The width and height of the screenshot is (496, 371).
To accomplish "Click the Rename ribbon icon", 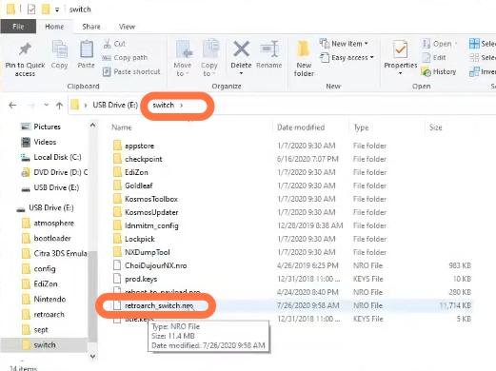I will [x=269, y=49].
